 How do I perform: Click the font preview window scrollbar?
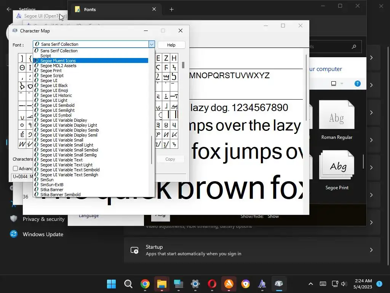[x=306, y=87]
